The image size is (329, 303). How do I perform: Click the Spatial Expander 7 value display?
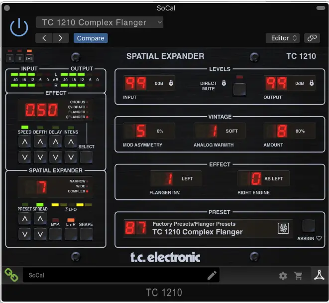click(41, 187)
